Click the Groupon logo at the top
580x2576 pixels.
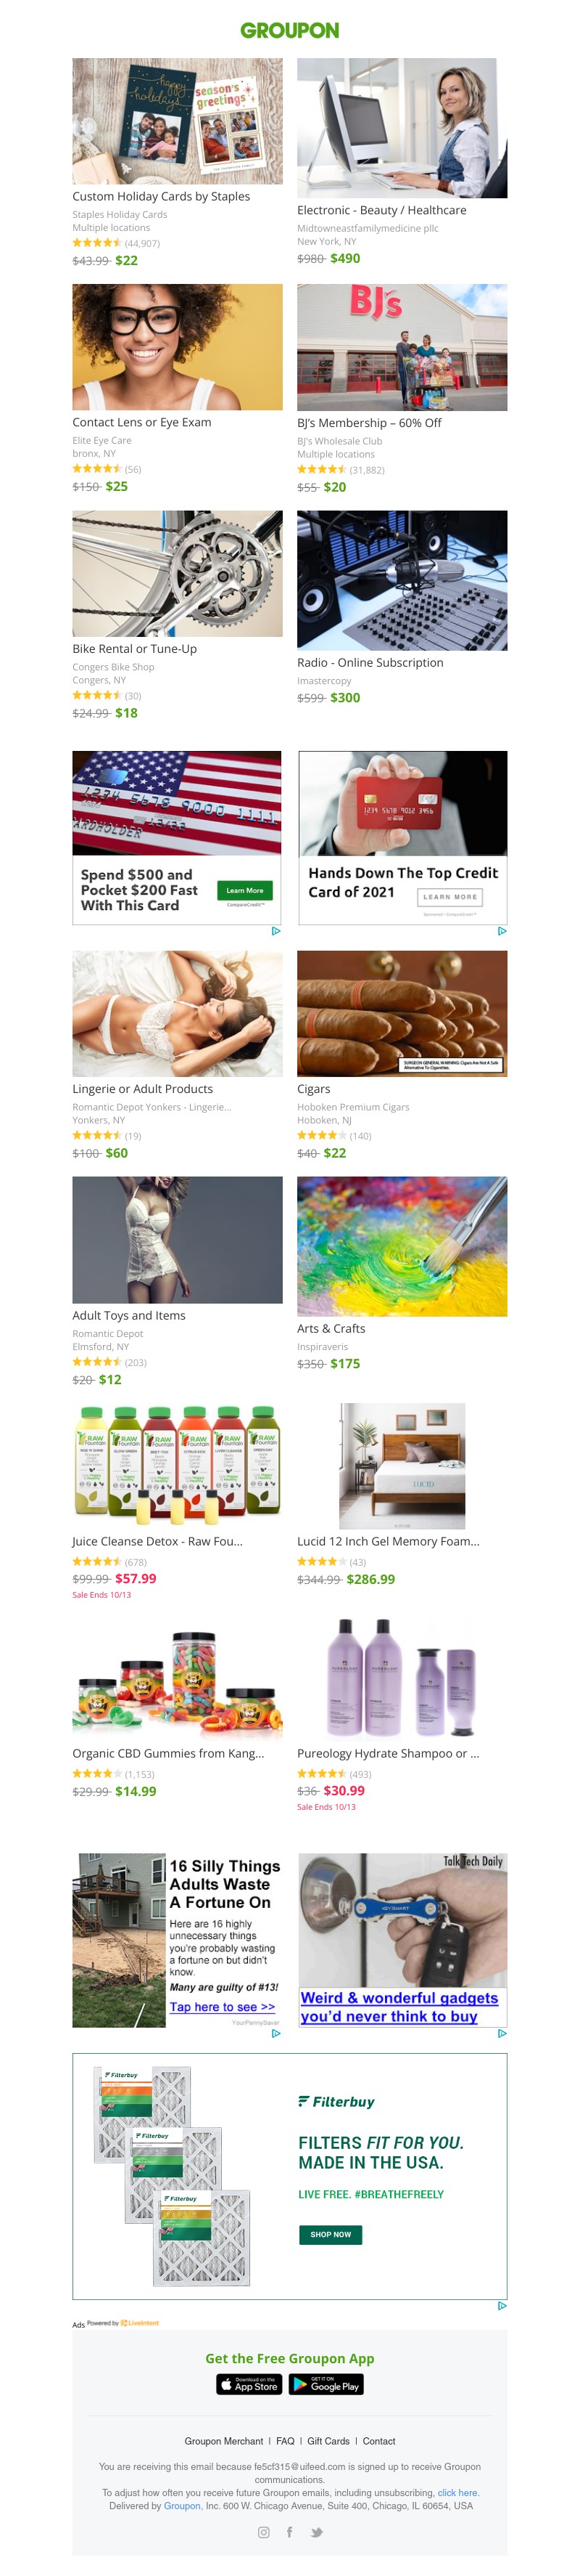tap(289, 30)
